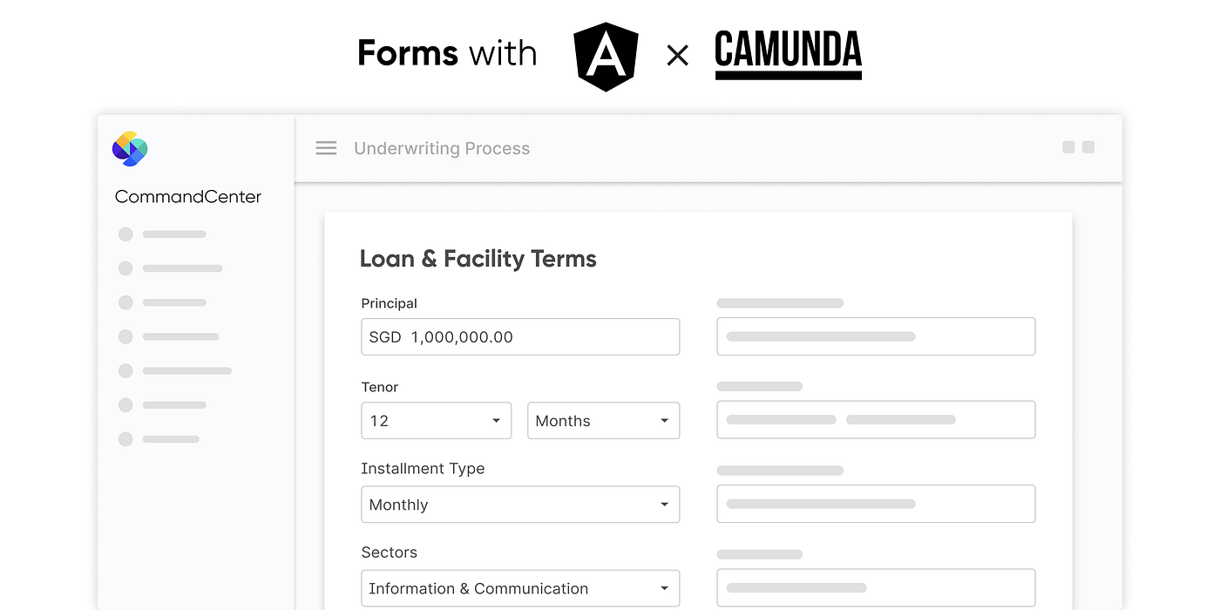Viewport: 1220px width, 610px height.
Task: Select the first circular sidebar navigation icon
Action: point(125,234)
